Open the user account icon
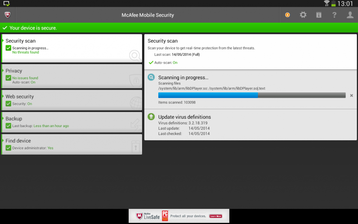The image size is (358, 224). (x=350, y=15)
